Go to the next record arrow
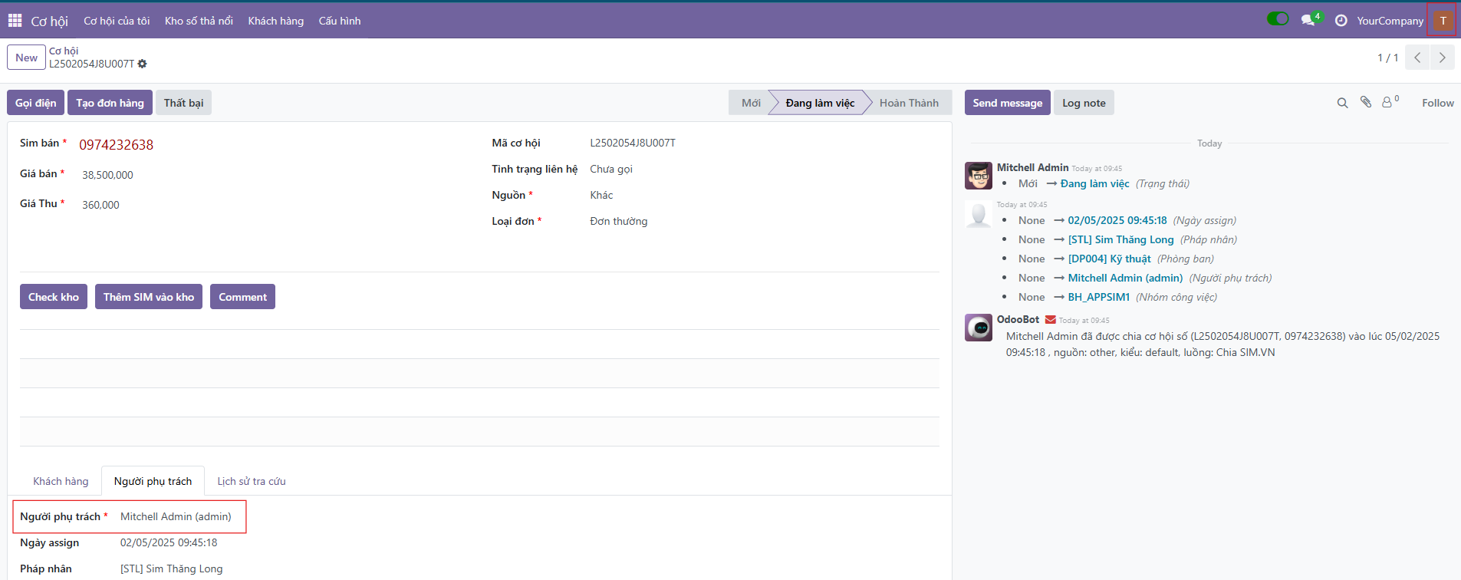1461x580 pixels. 1442,58
